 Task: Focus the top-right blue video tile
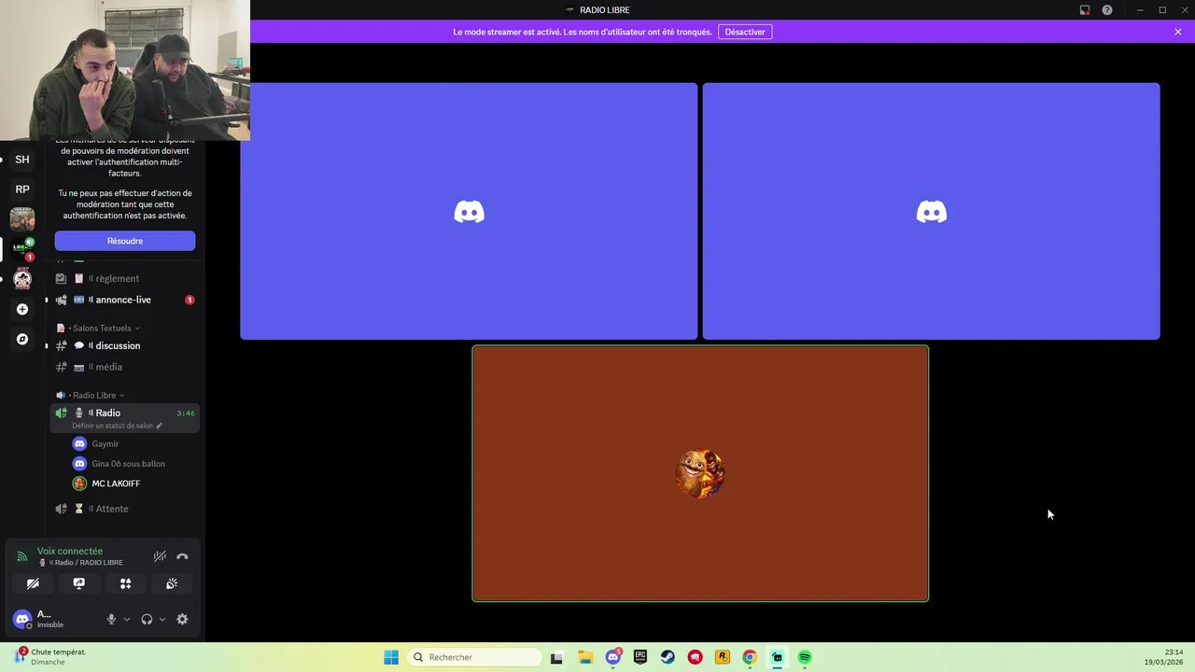932,211
